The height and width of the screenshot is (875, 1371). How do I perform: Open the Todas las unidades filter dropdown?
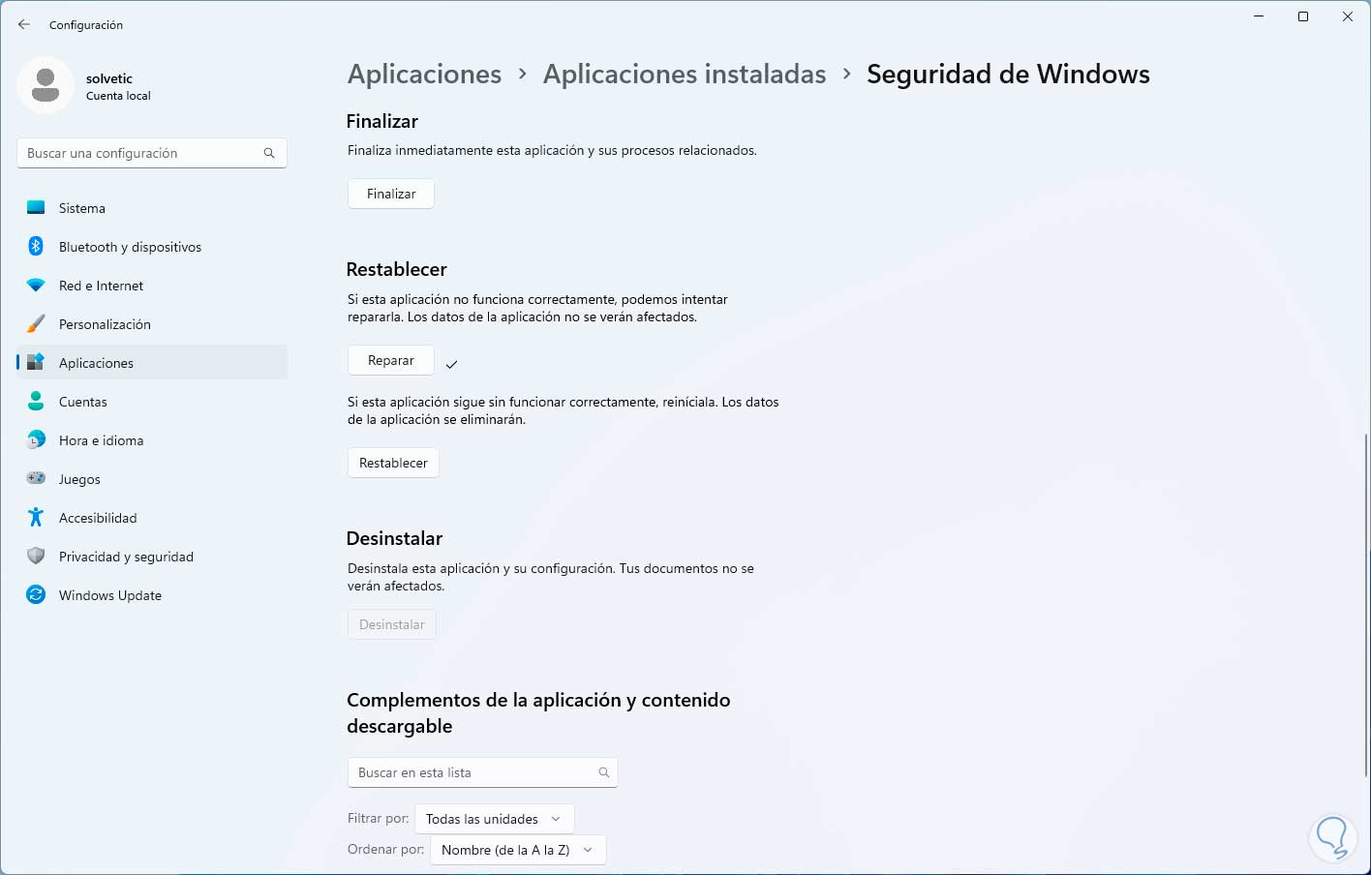[494, 819]
